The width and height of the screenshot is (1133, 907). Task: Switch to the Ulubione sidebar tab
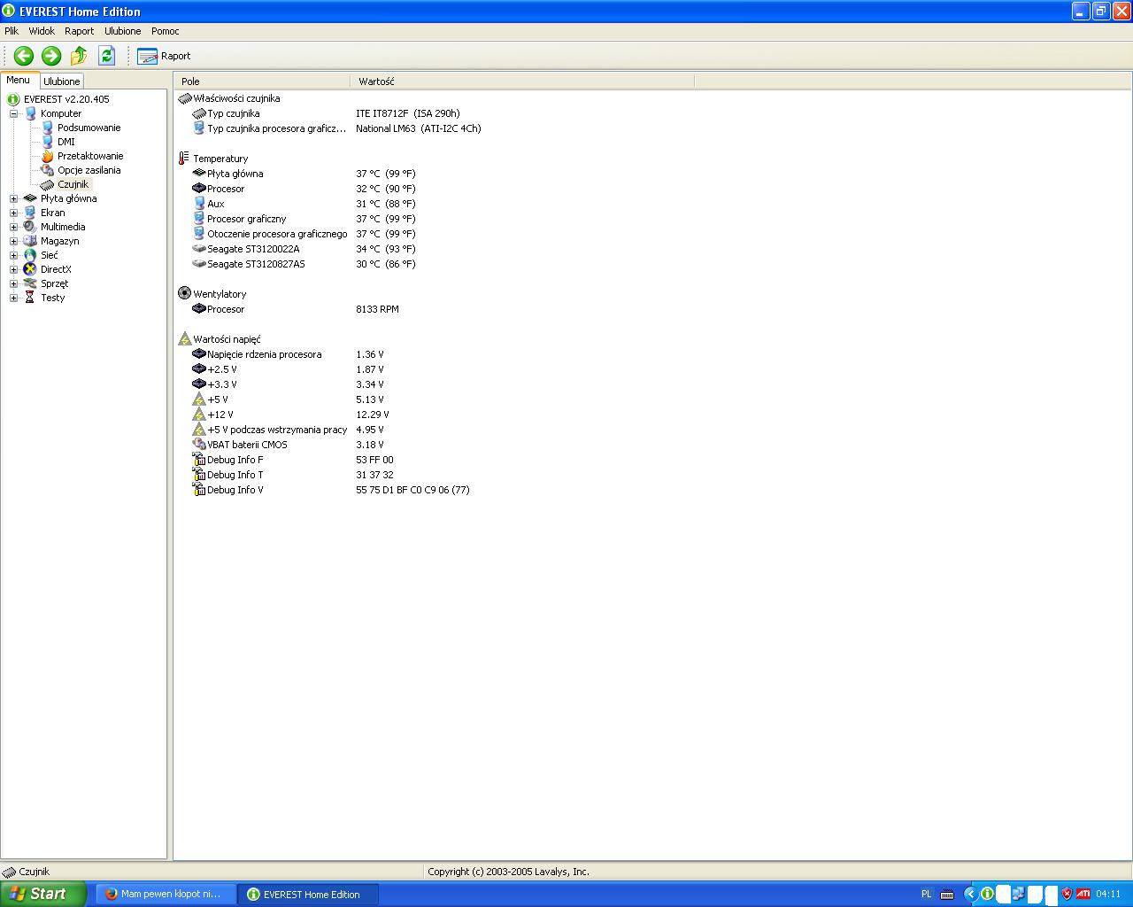[62, 81]
